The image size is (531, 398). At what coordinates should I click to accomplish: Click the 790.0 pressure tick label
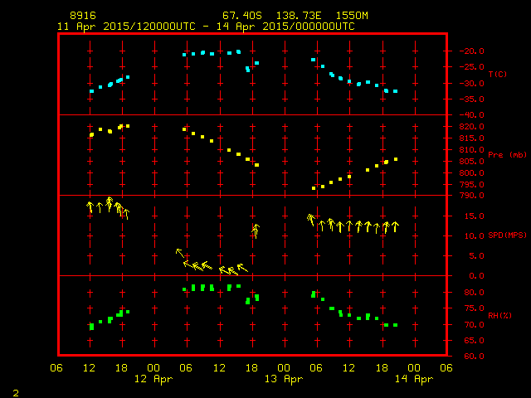(x=471, y=196)
